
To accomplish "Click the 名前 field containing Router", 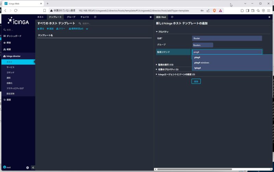I will [x=227, y=38].
